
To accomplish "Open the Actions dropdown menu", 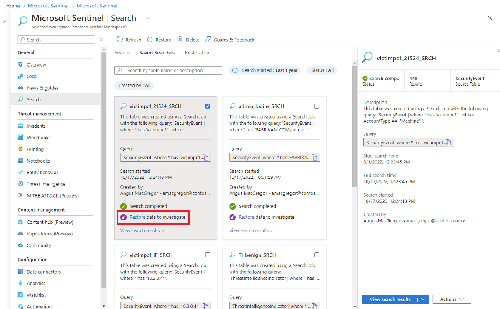I will 452,299.
